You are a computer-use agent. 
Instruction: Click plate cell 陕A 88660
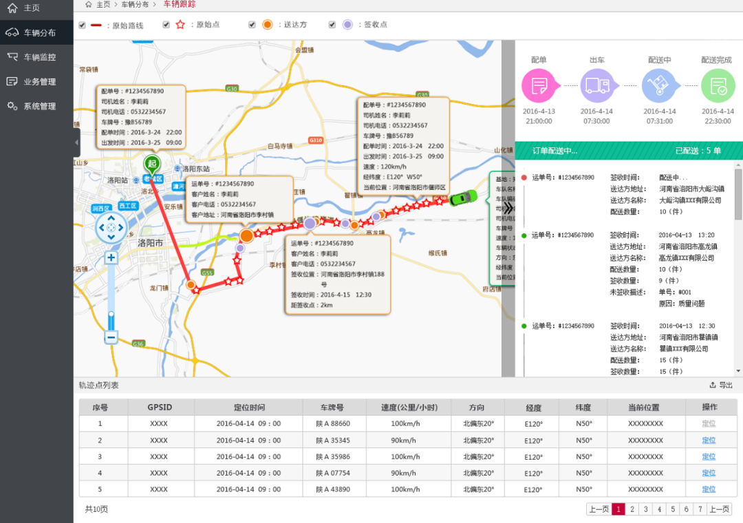(334, 423)
